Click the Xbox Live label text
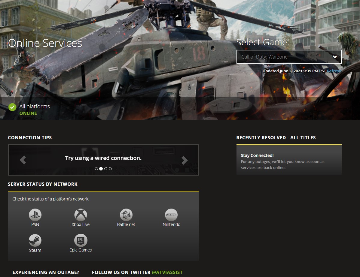 81,224
